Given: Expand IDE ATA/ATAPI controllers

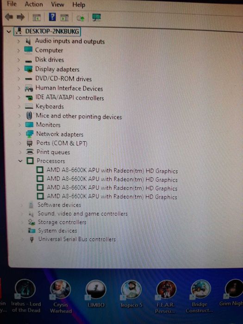Looking at the screenshot, I should pos(19,97).
